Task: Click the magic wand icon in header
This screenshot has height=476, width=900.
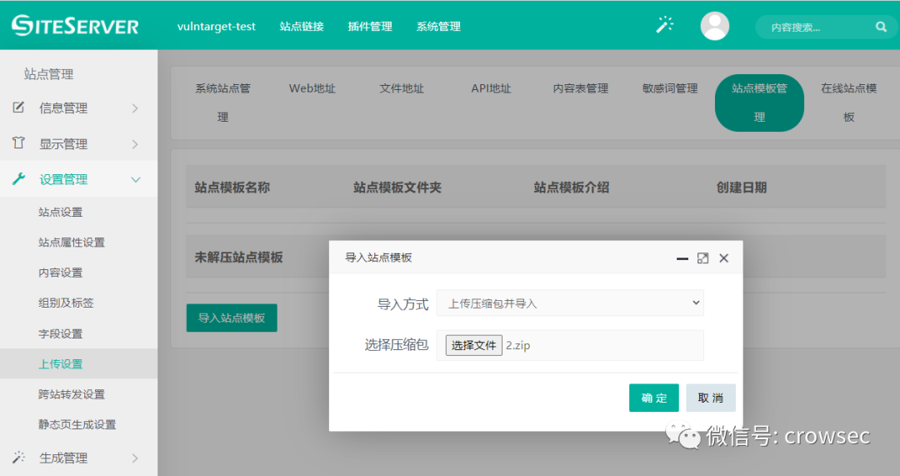Action: click(x=665, y=25)
